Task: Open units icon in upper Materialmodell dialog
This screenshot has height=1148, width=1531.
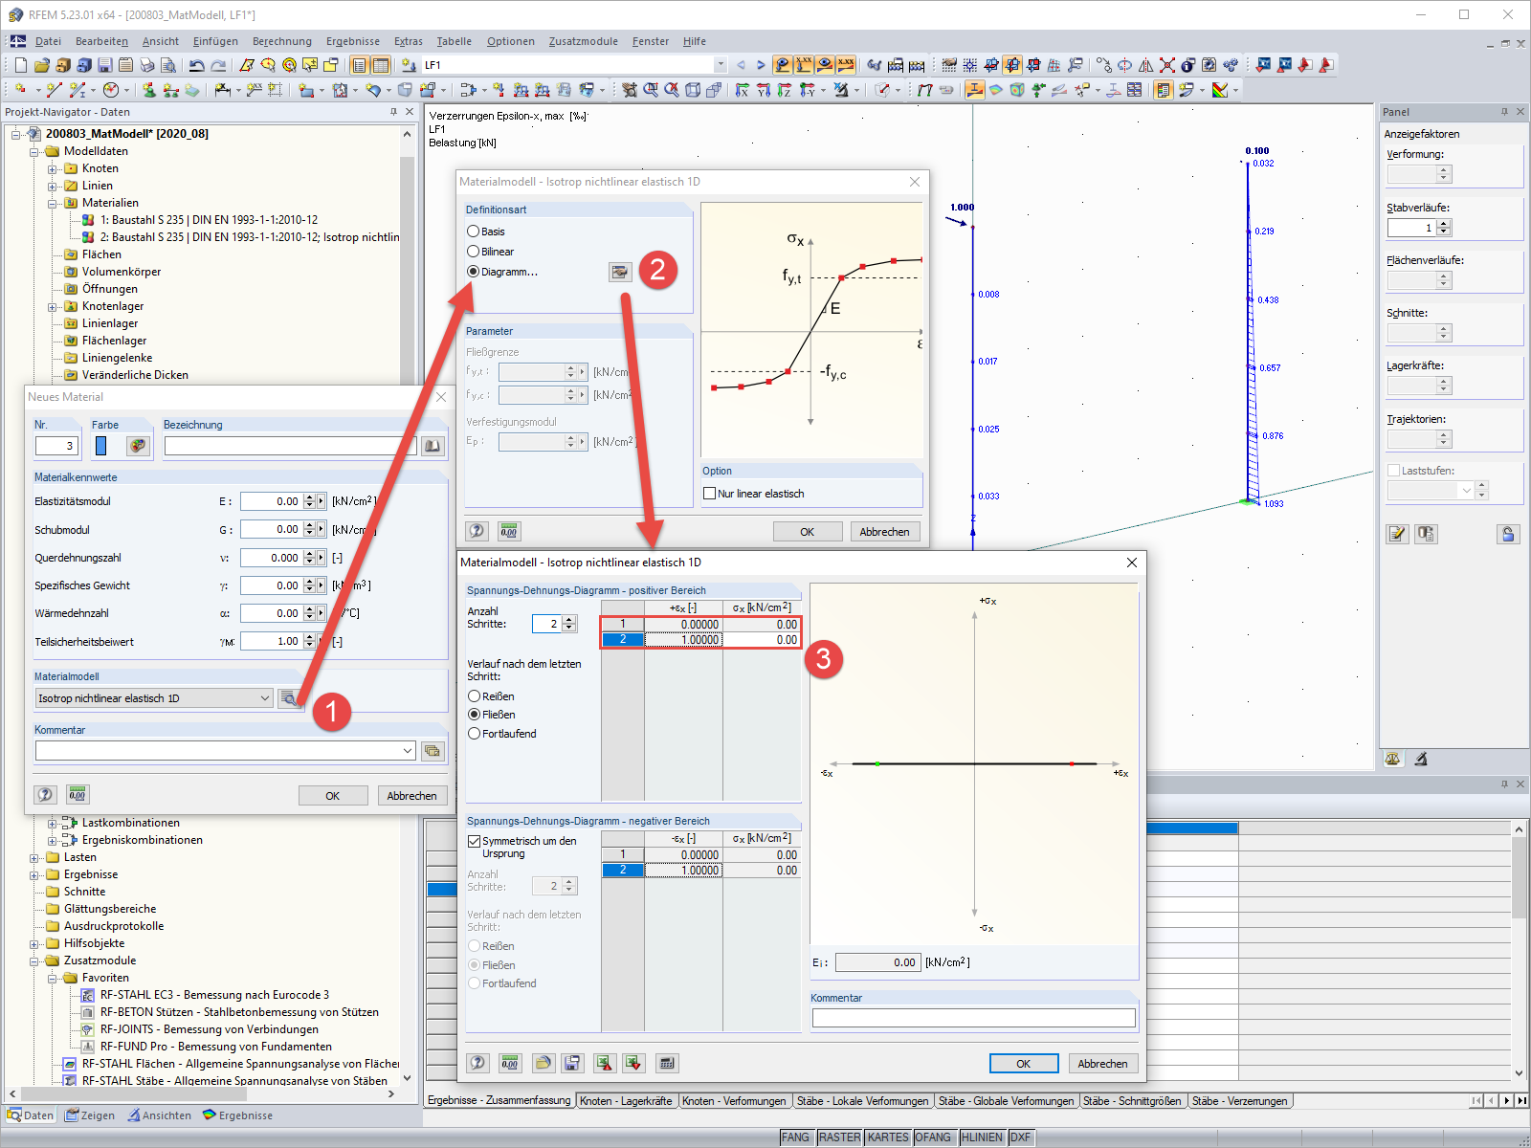Action: coord(509,531)
